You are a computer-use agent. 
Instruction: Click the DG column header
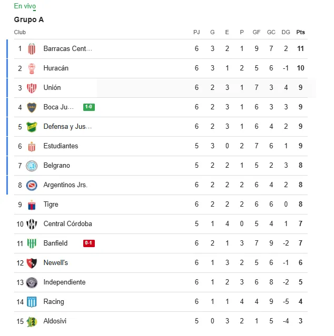coord(286,32)
